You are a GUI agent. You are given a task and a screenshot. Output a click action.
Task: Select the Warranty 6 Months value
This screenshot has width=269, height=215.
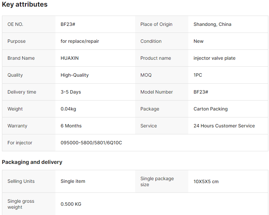(x=71, y=126)
